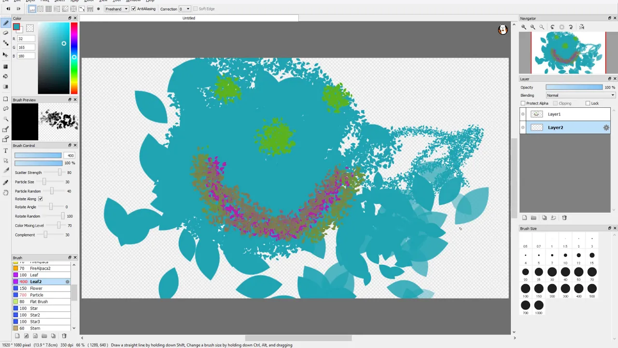Float the Color panel
618x348 pixels.
point(70,18)
